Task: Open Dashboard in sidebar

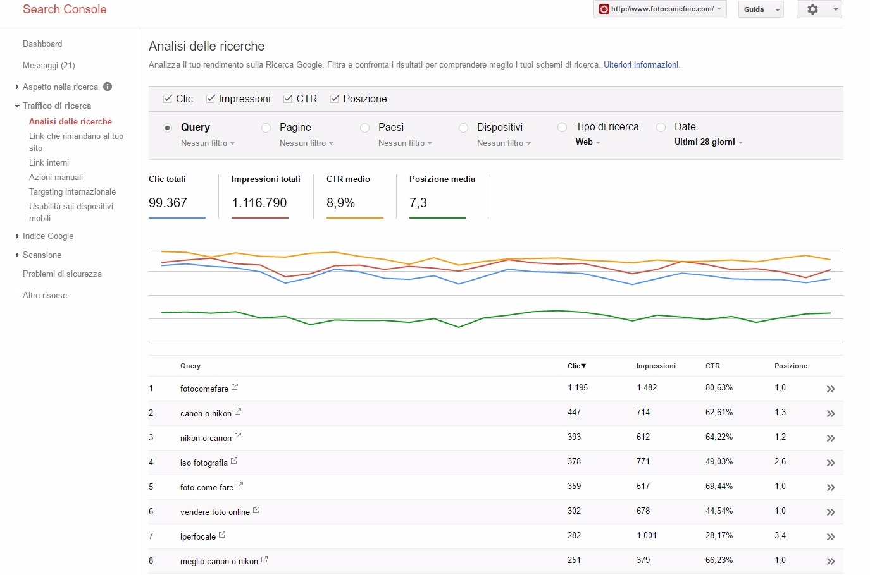Action: pyautogui.click(x=42, y=44)
